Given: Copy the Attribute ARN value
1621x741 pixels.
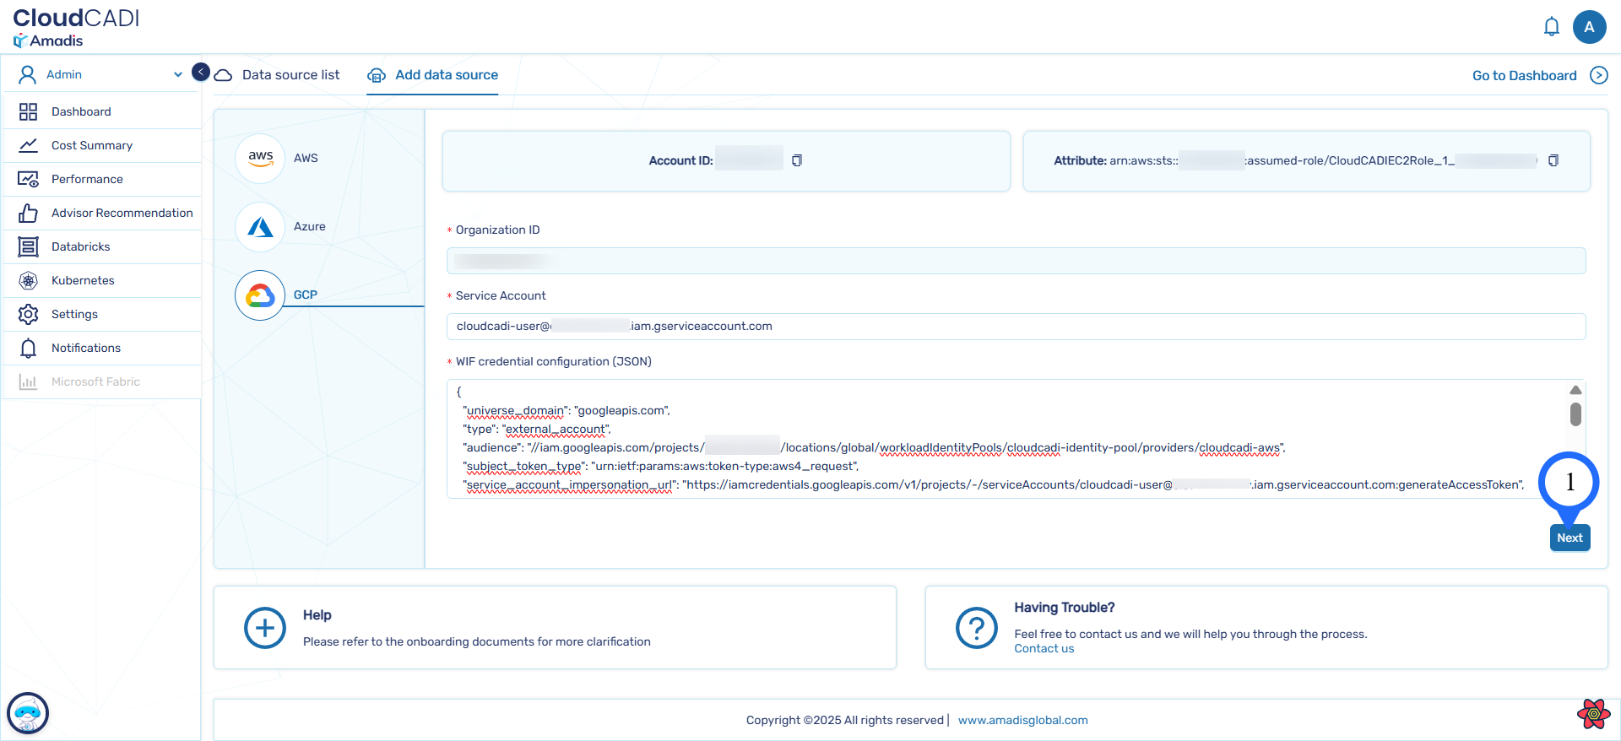Looking at the screenshot, I should pos(1553,160).
